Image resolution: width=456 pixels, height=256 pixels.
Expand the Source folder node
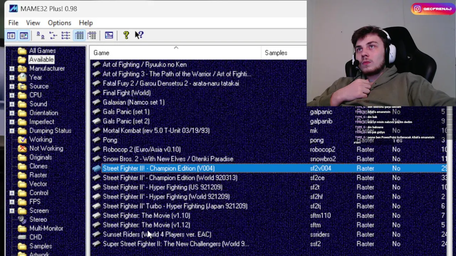[12, 86]
